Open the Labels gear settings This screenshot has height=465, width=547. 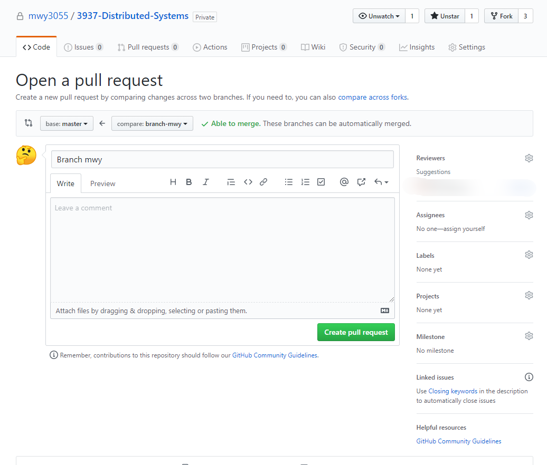[529, 255]
